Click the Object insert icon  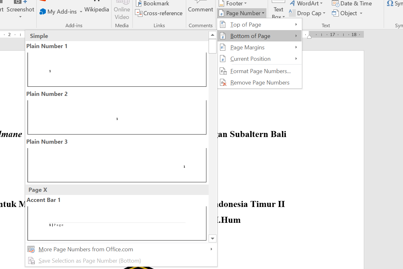335,13
